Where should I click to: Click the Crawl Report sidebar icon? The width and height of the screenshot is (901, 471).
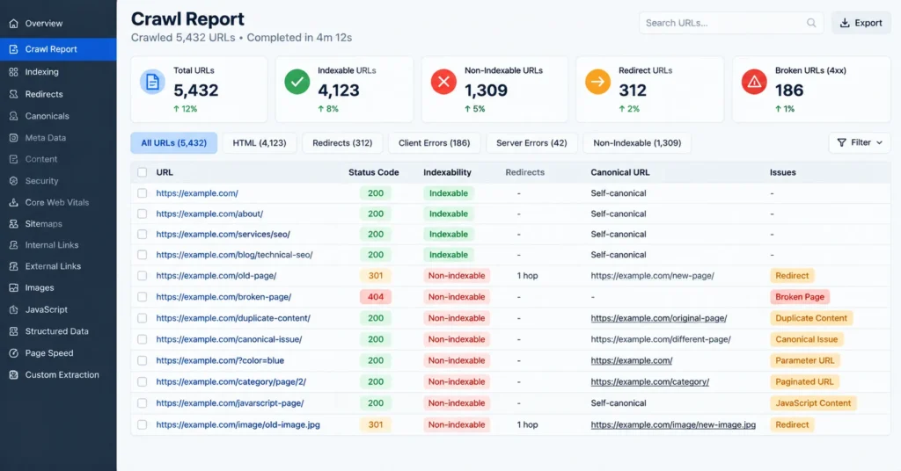(13, 49)
